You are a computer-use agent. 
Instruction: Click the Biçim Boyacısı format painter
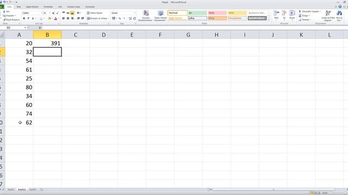click(11, 19)
